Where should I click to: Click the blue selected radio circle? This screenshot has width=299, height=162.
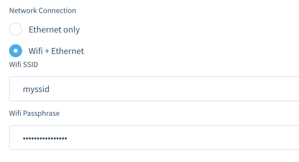coord(16,51)
